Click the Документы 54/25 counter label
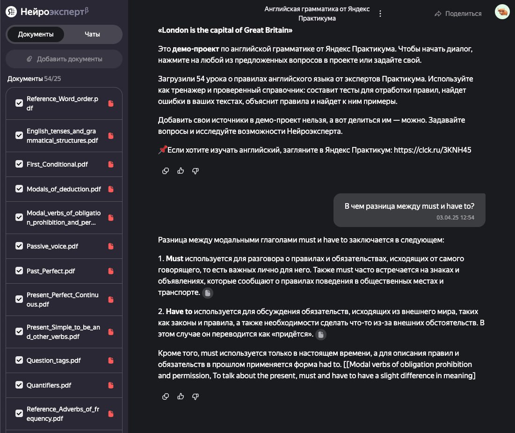Image resolution: width=515 pixels, height=433 pixels. [x=34, y=79]
